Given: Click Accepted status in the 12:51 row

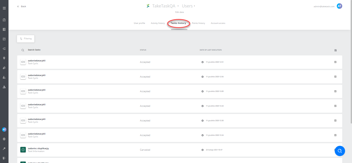Looking at the screenshot, I should [145, 62].
